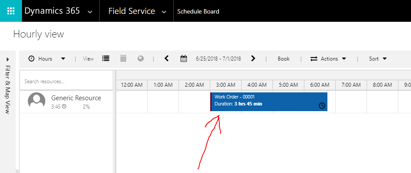Screen dimensions: 411x173
Task: Open the Sort dropdown menu
Action: point(378,59)
